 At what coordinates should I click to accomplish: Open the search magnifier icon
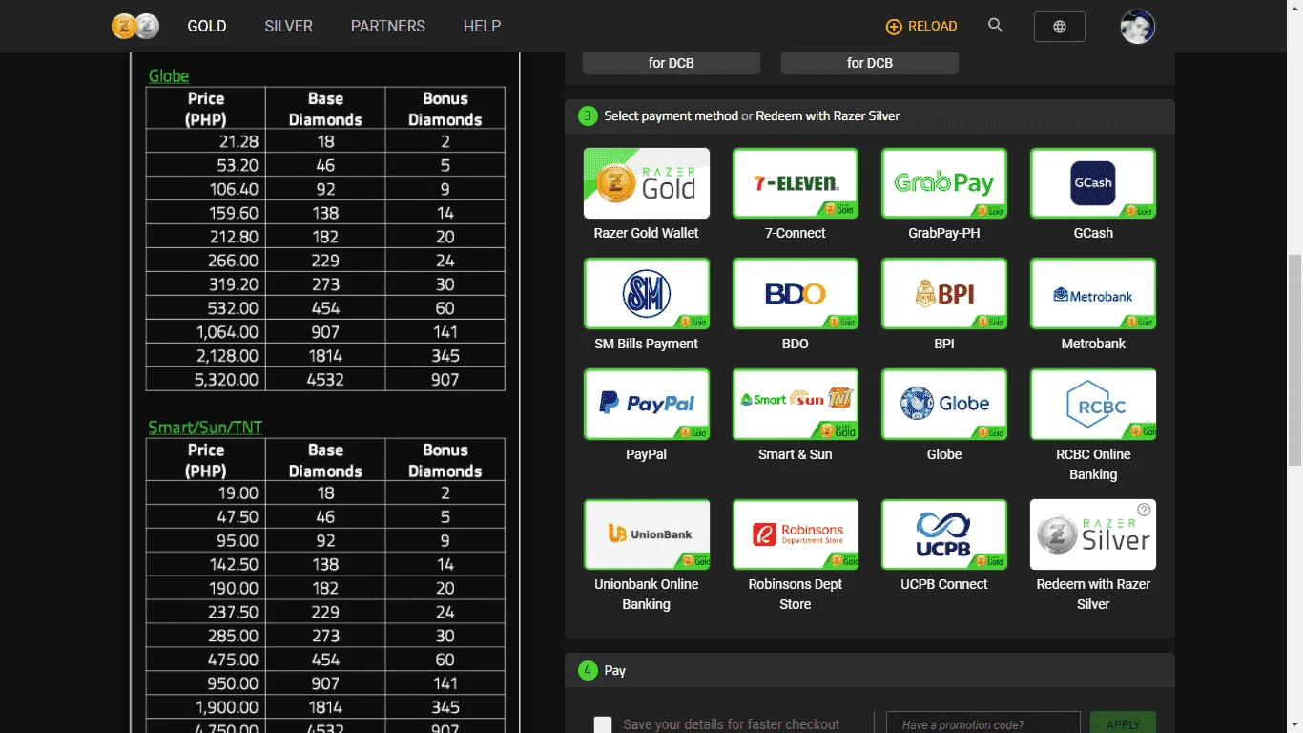[x=995, y=26]
